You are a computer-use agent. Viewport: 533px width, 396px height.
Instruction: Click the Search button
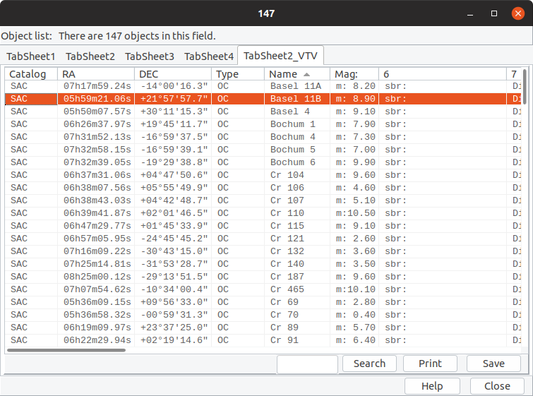[x=369, y=364]
